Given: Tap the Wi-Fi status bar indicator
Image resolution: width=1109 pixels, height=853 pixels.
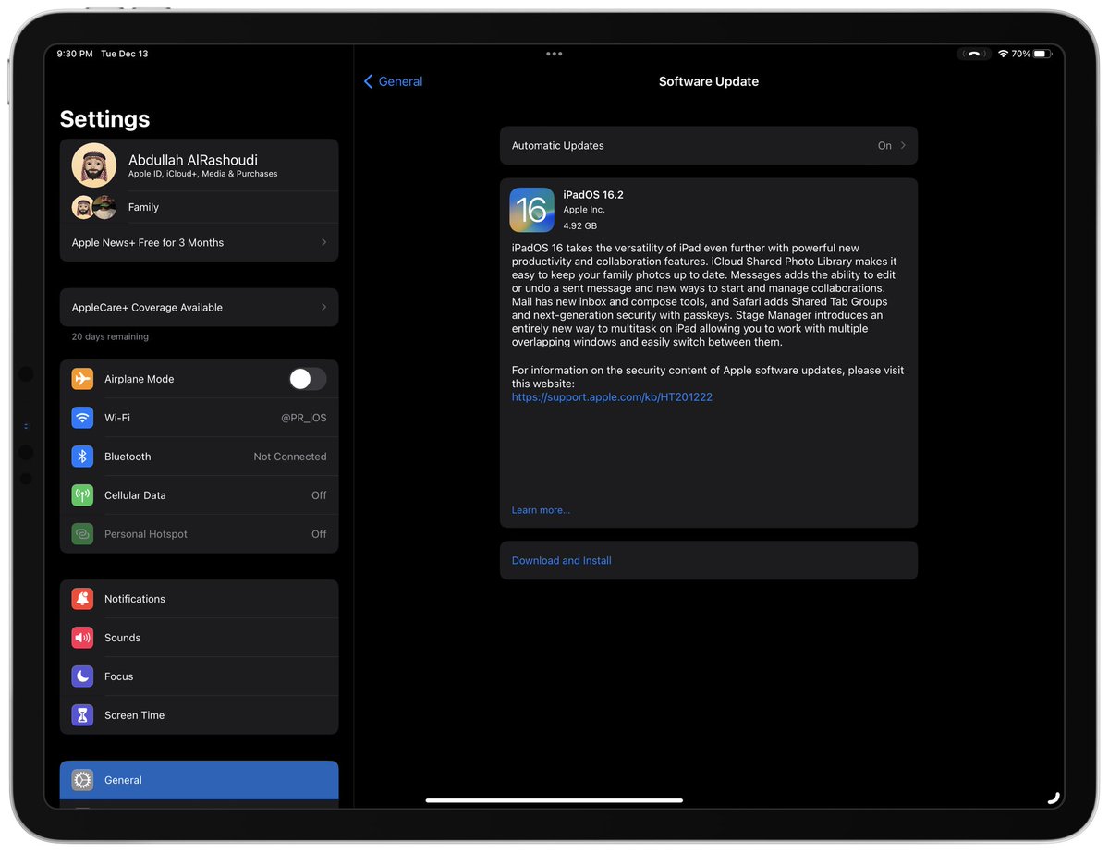Looking at the screenshot, I should tap(1003, 54).
